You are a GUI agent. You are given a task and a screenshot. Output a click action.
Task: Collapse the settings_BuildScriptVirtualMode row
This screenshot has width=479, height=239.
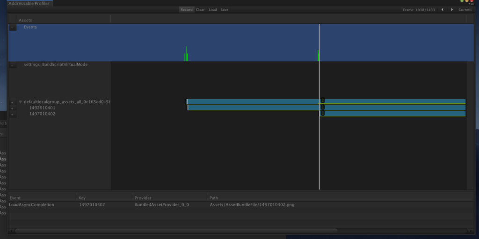pos(12,65)
